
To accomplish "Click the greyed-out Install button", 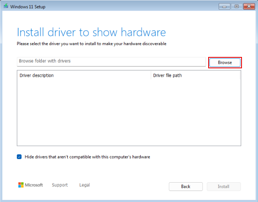I will [x=223, y=186].
